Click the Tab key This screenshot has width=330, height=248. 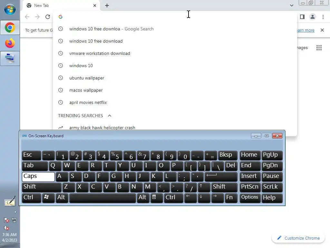(35, 166)
